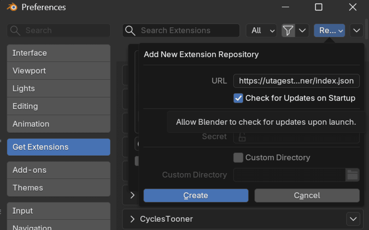The width and height of the screenshot is (369, 230).
Task: Click the folder browse icon for Custom Directory
Action: 352,175
